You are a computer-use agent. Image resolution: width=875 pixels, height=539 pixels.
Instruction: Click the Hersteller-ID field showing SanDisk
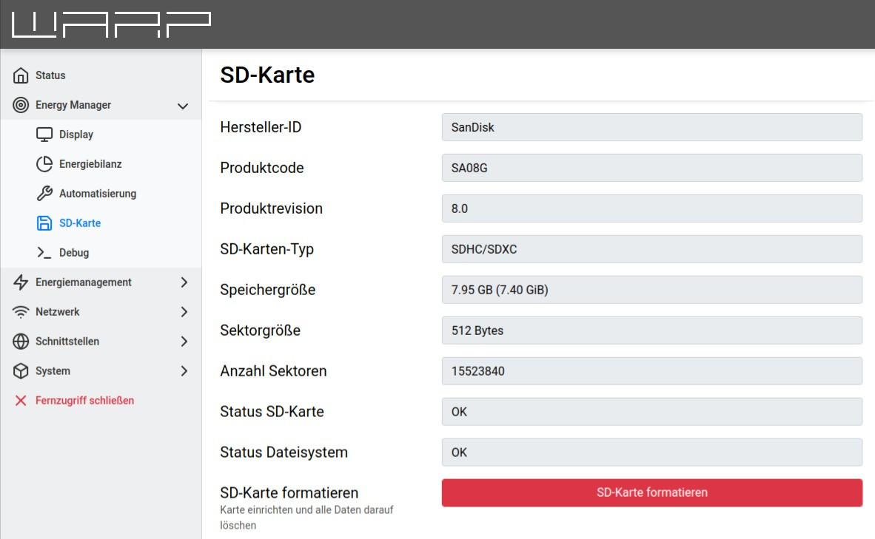pyautogui.click(x=651, y=127)
